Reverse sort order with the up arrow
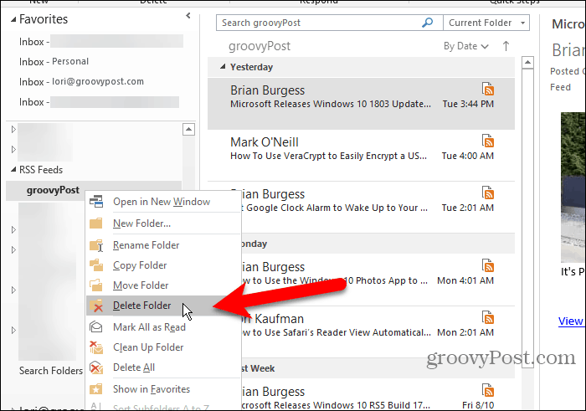Screen dimensions: 586x411 506,46
